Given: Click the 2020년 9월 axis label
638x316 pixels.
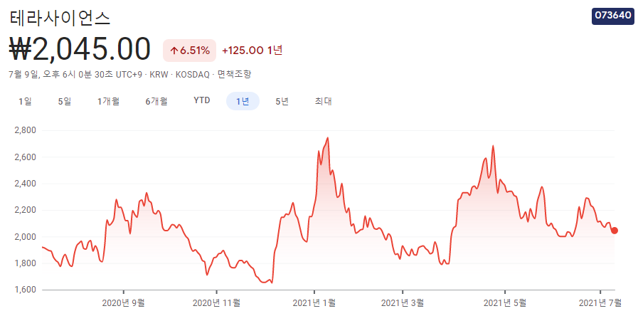Looking at the screenshot, I should click(x=123, y=303).
